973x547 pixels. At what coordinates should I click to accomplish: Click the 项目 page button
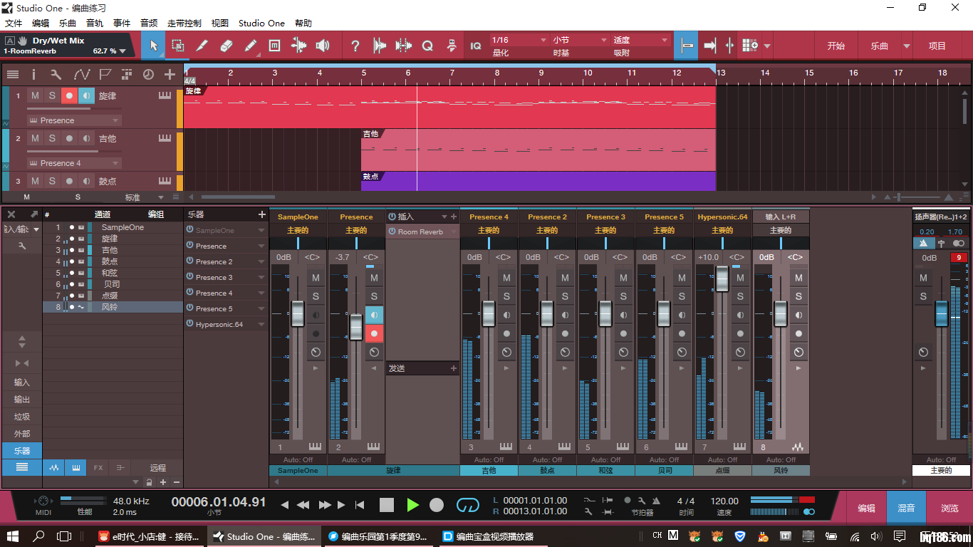937,46
